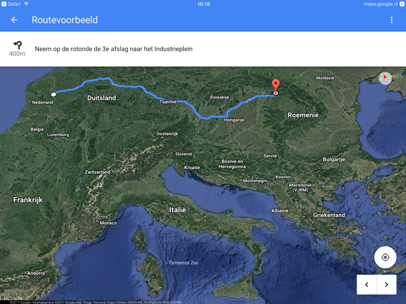This screenshot has height=304, width=406.
Task: Tap the 400m distance indicator
Action: point(17,54)
